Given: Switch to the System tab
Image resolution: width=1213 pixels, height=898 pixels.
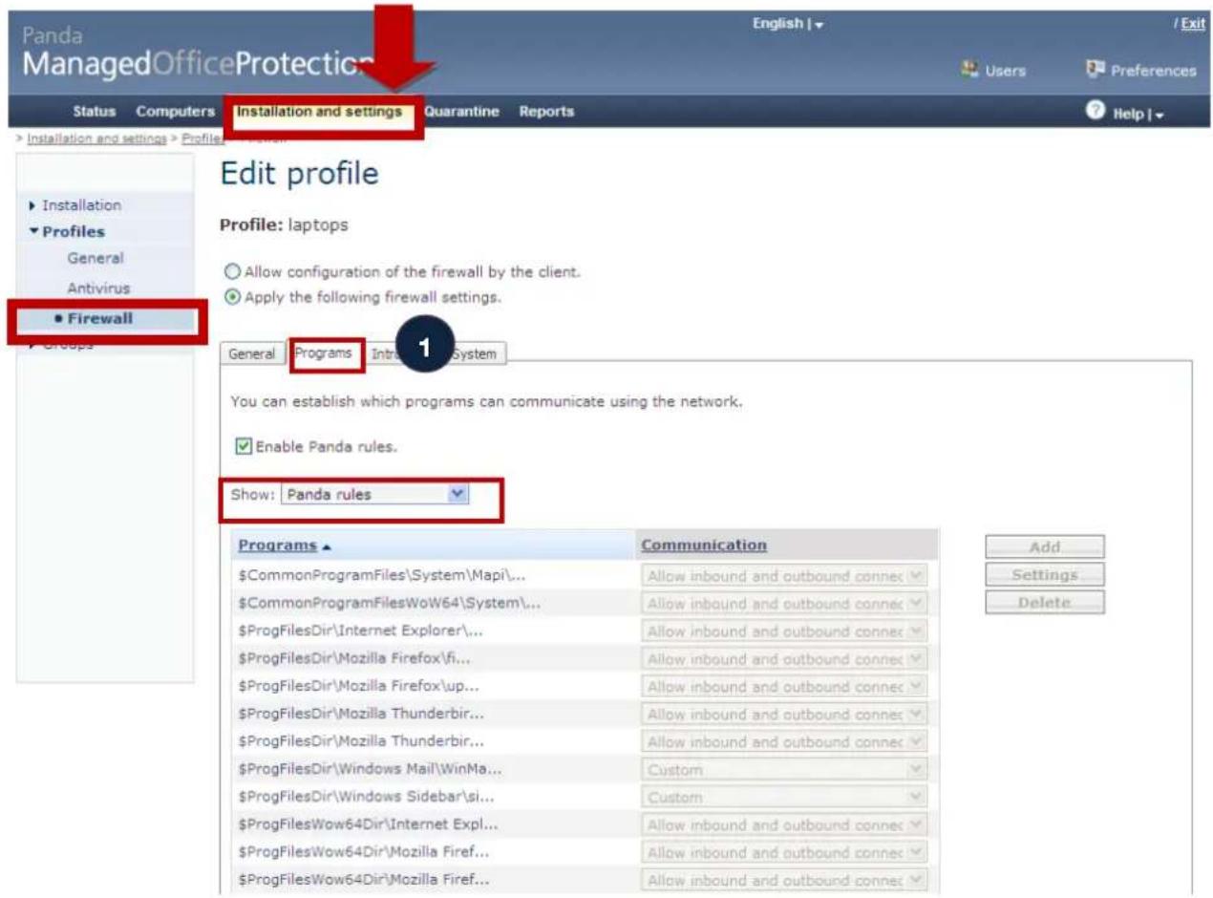Looking at the screenshot, I should click(x=475, y=353).
